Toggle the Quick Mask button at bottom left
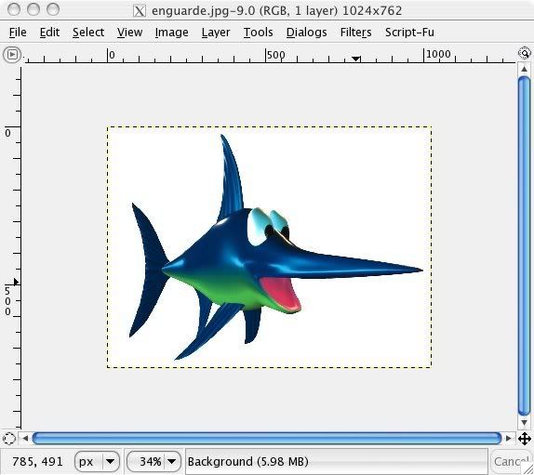The width and height of the screenshot is (534, 475). click(9, 438)
